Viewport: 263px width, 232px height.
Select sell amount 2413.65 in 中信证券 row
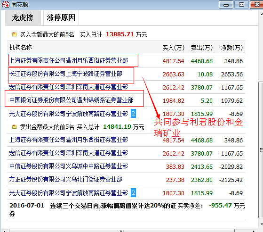click(202, 166)
